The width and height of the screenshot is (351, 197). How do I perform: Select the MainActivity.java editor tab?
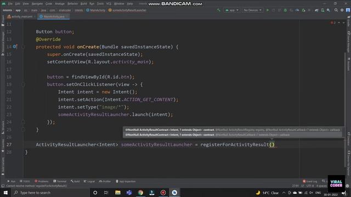pos(53,16)
